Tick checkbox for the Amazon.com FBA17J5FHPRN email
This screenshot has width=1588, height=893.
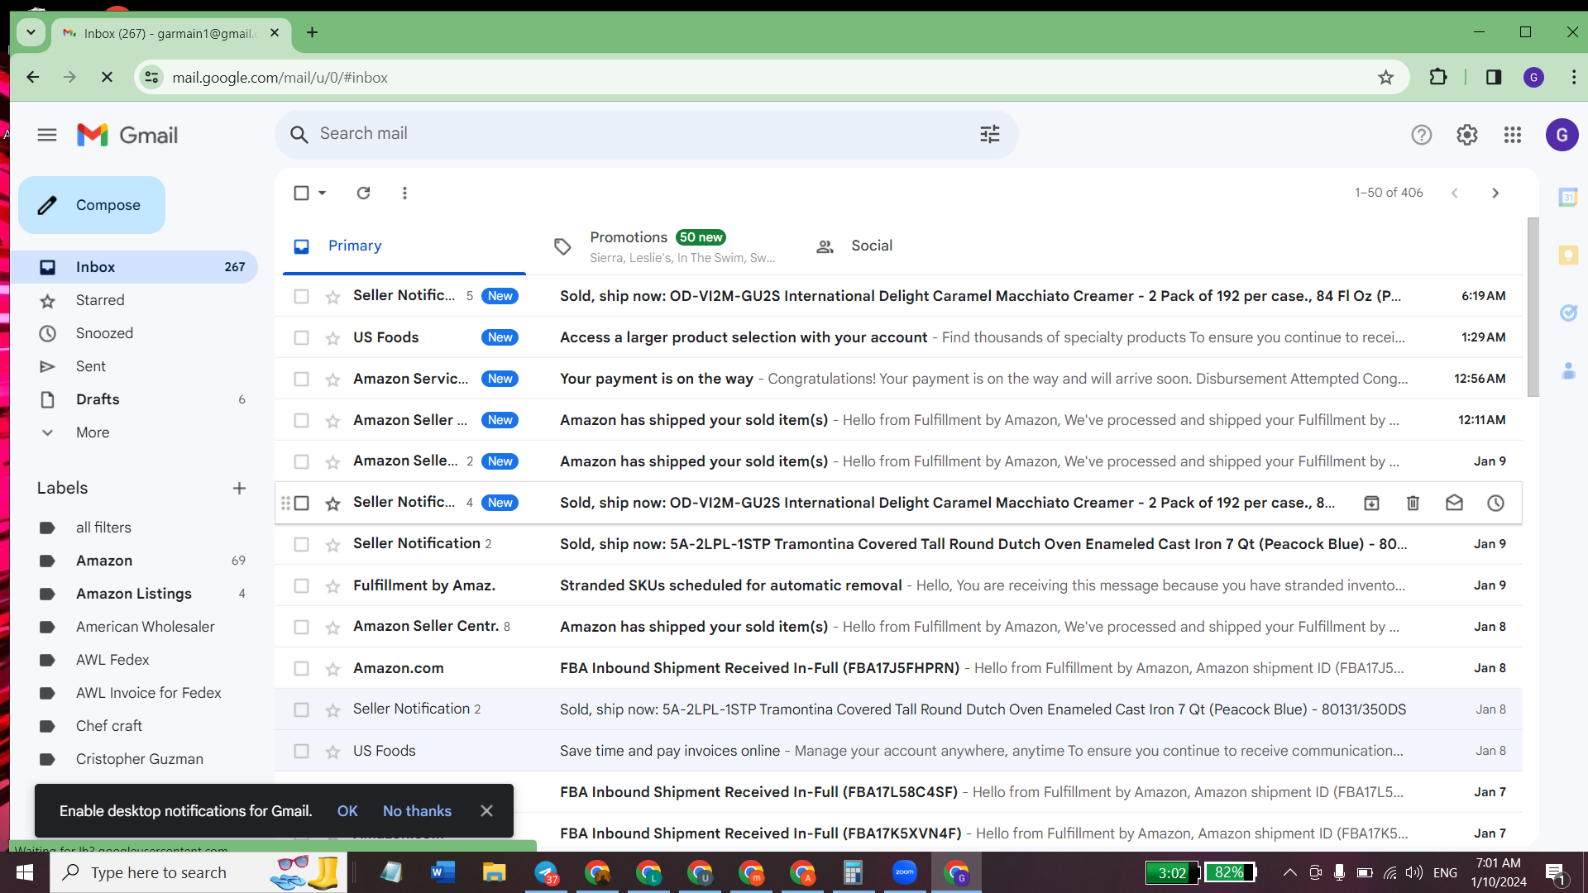(301, 668)
